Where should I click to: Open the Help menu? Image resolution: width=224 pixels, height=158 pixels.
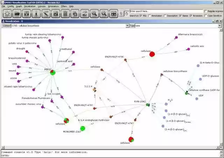tap(71, 6)
